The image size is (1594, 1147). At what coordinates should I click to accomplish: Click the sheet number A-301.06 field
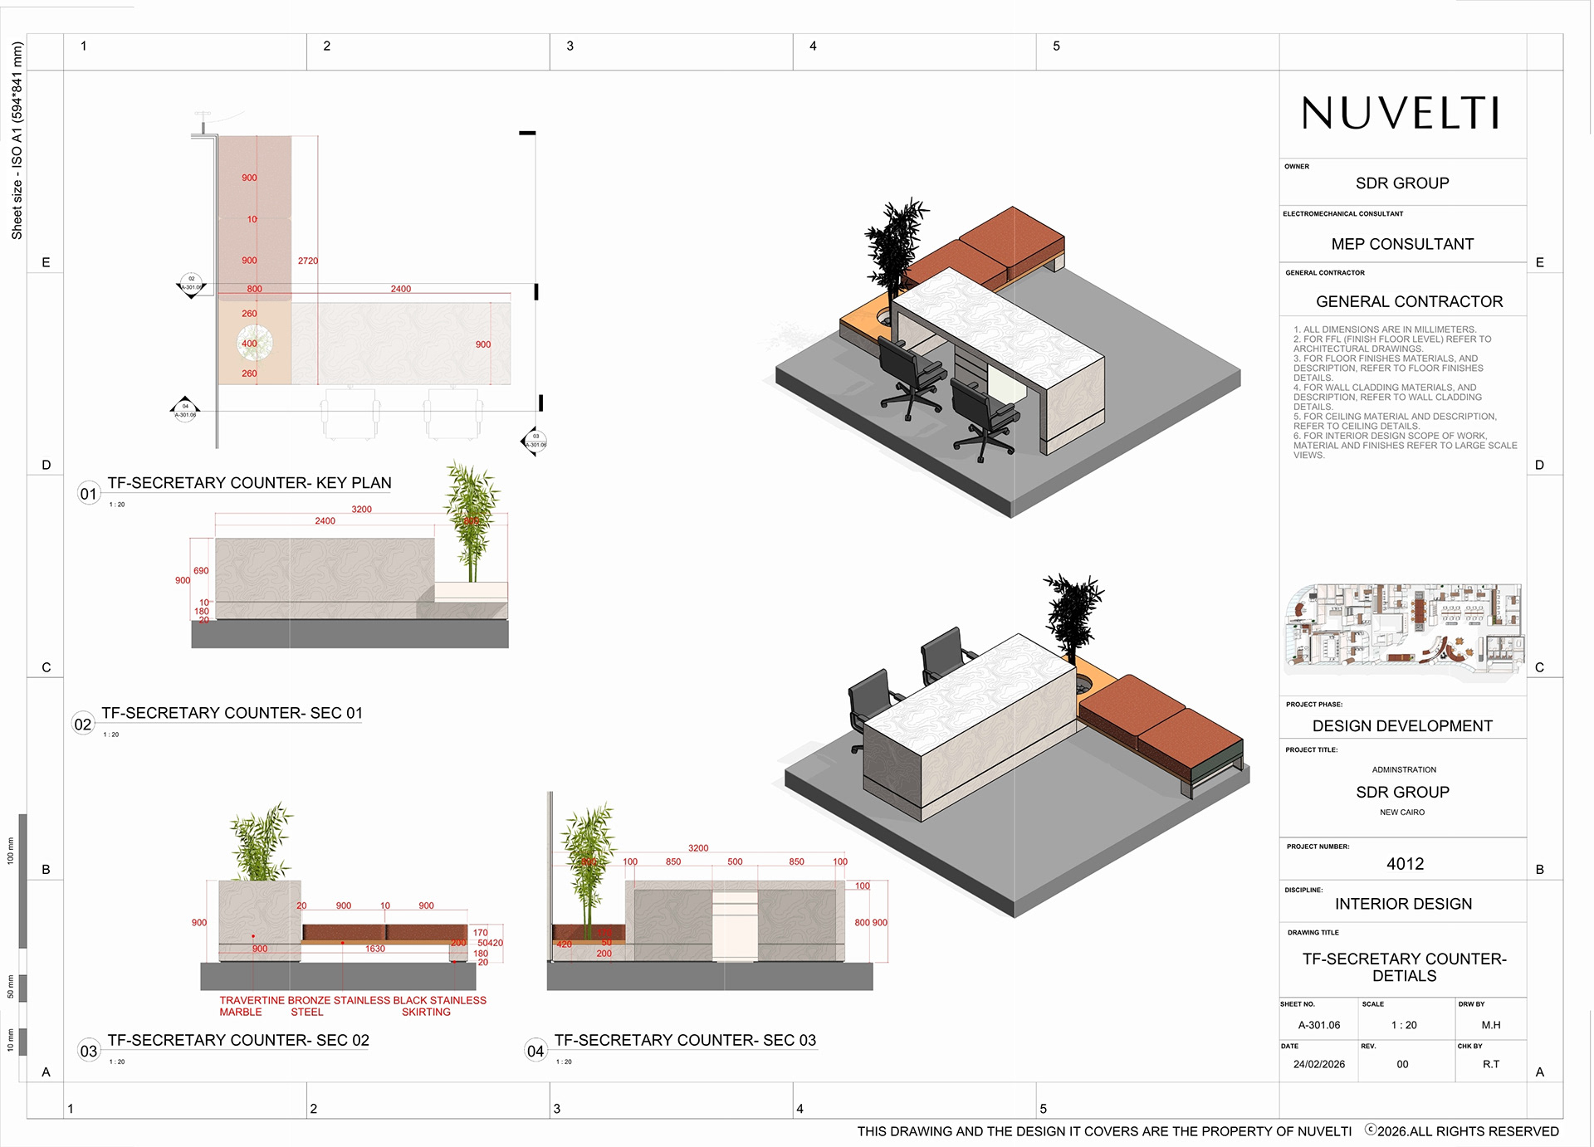[1318, 1025]
